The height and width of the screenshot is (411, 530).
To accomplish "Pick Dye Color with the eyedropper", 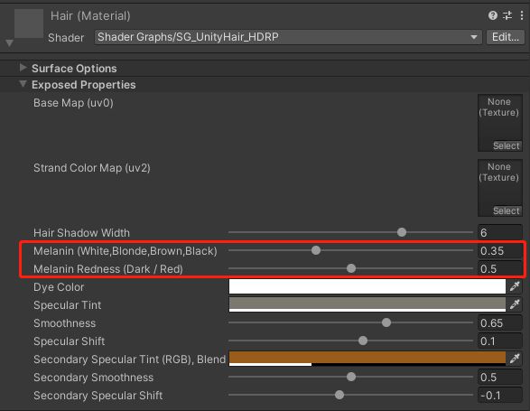I will click(515, 286).
